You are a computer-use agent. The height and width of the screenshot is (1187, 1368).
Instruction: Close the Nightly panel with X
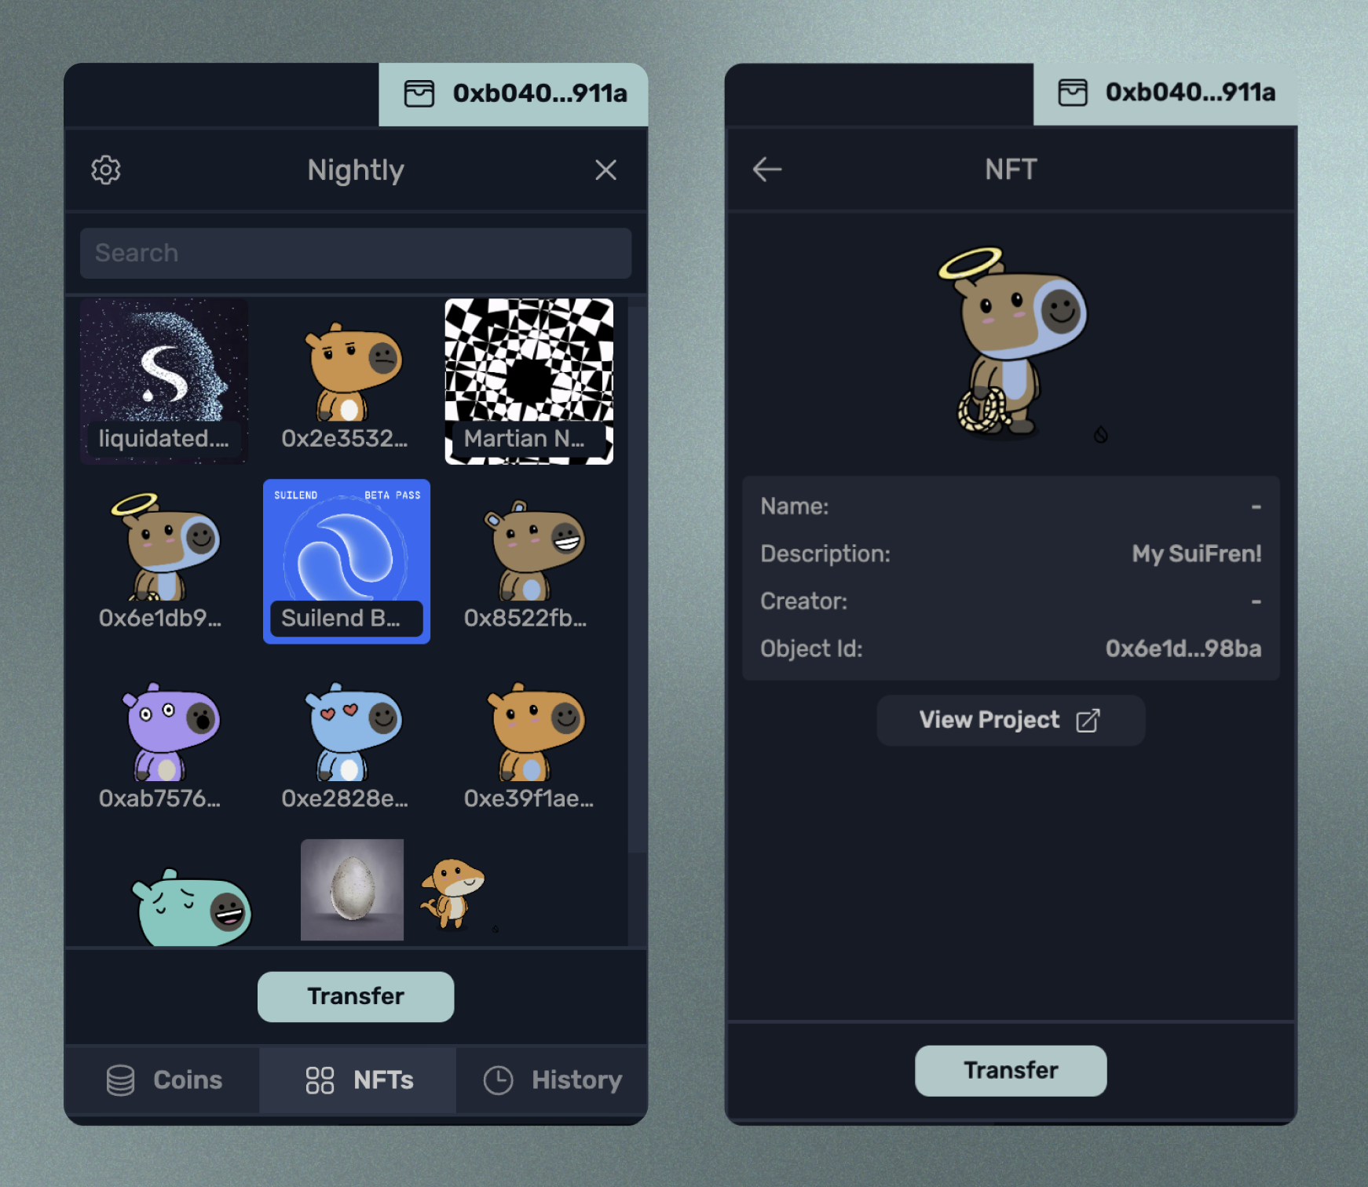(605, 170)
